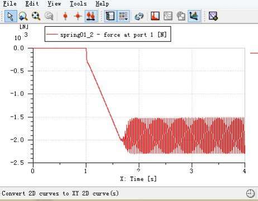Toggle the dual cursor markers button
Image resolution: width=258 pixels, height=201 pixels.
(x=91, y=16)
